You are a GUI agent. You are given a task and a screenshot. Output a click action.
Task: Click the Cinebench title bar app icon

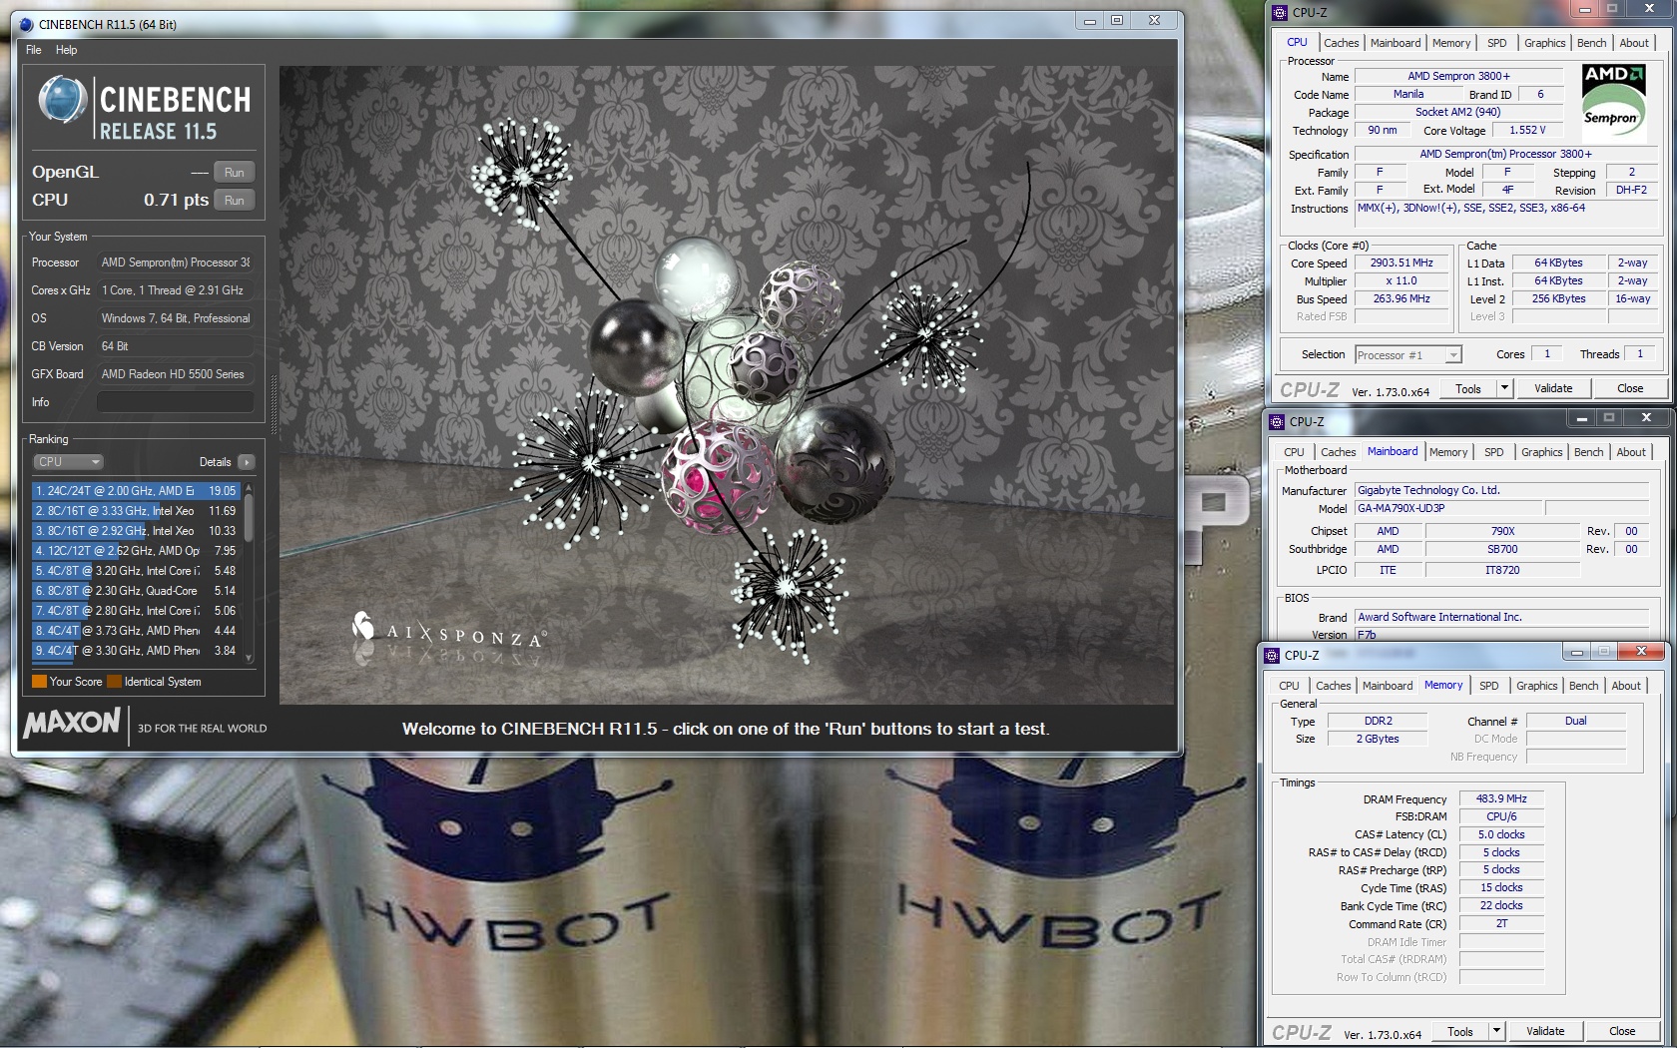tap(26, 24)
